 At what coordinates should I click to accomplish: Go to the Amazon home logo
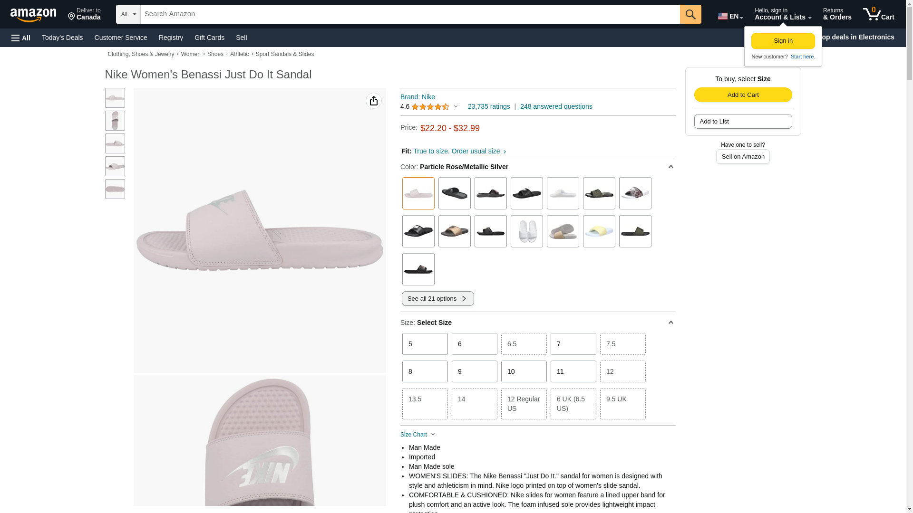[x=33, y=15]
